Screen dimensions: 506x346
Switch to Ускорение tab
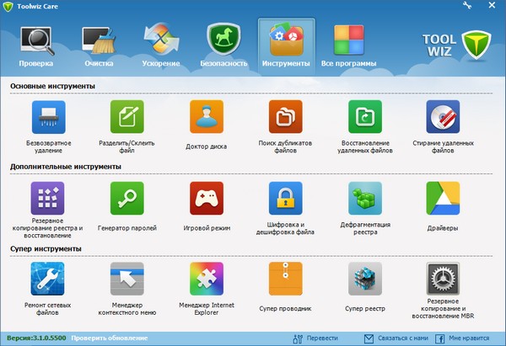pos(161,46)
